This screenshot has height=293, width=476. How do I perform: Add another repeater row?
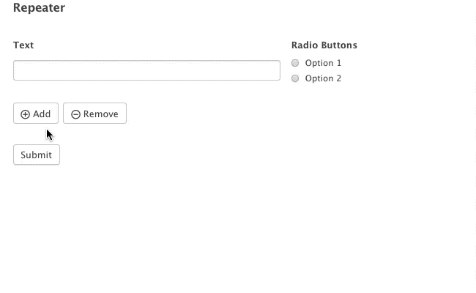click(35, 114)
